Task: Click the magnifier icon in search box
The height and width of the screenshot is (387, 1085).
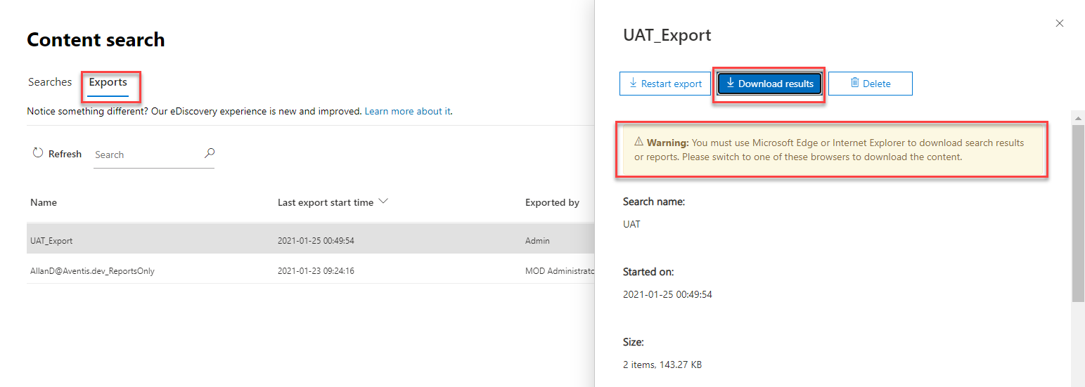Action: point(209,153)
